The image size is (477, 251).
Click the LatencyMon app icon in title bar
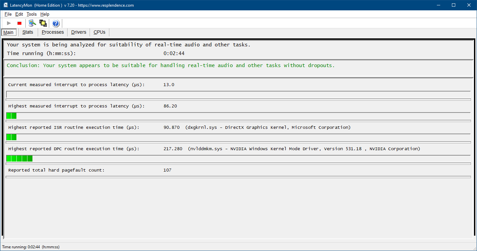(x=6, y=5)
